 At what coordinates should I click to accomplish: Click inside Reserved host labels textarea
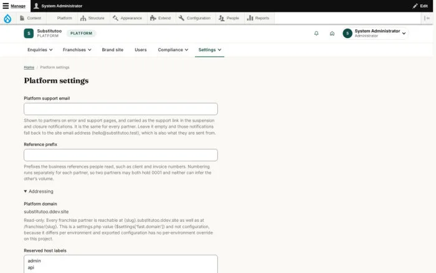pos(121,264)
